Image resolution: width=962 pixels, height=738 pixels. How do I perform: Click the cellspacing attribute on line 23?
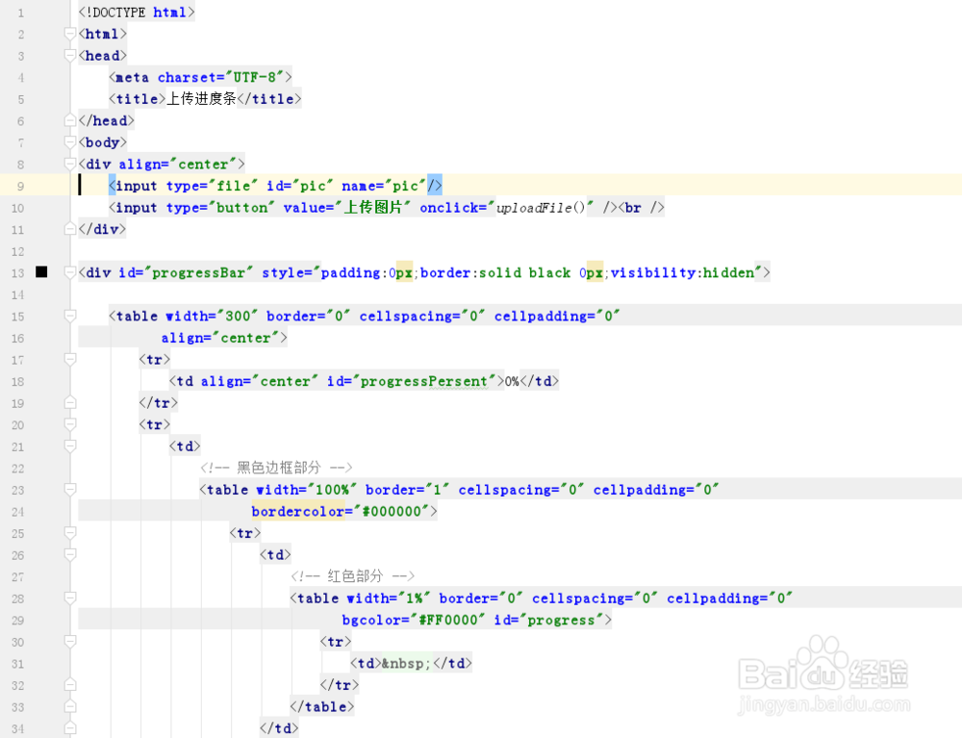520,490
